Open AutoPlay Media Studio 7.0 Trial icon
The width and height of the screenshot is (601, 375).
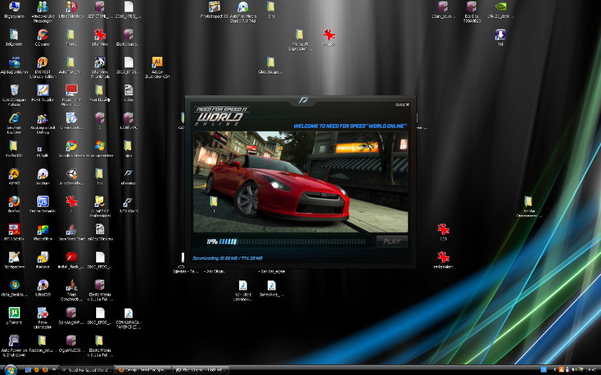(243, 11)
